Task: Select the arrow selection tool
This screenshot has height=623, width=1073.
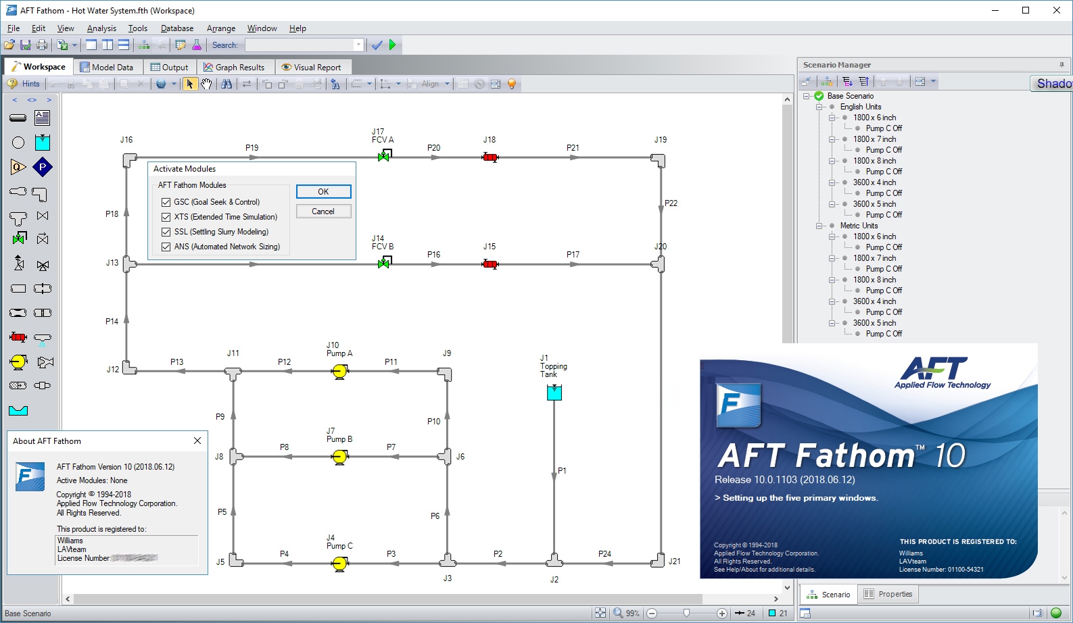Action: [190, 84]
